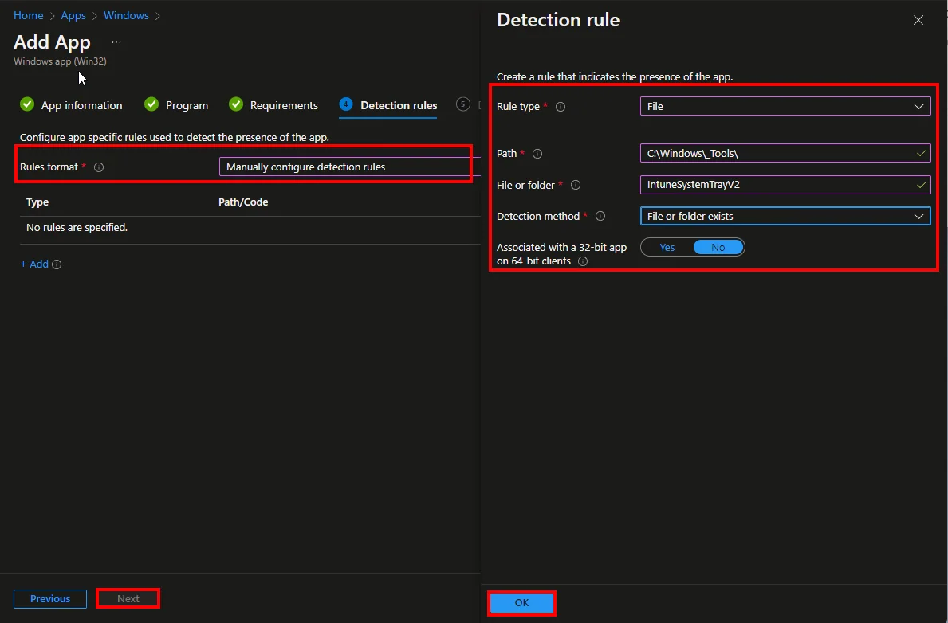Click the Type column header

37,202
